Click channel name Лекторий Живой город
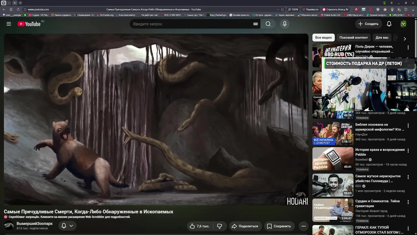This screenshot has width=417, height=235. tap(371, 211)
